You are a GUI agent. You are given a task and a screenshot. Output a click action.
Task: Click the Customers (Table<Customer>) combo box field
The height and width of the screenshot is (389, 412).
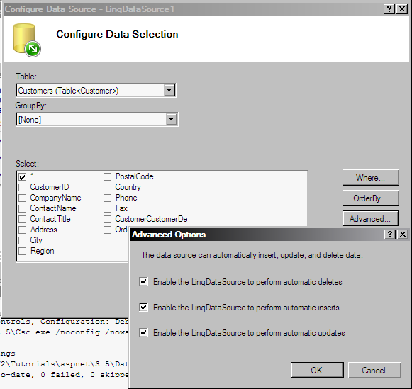[x=96, y=91]
